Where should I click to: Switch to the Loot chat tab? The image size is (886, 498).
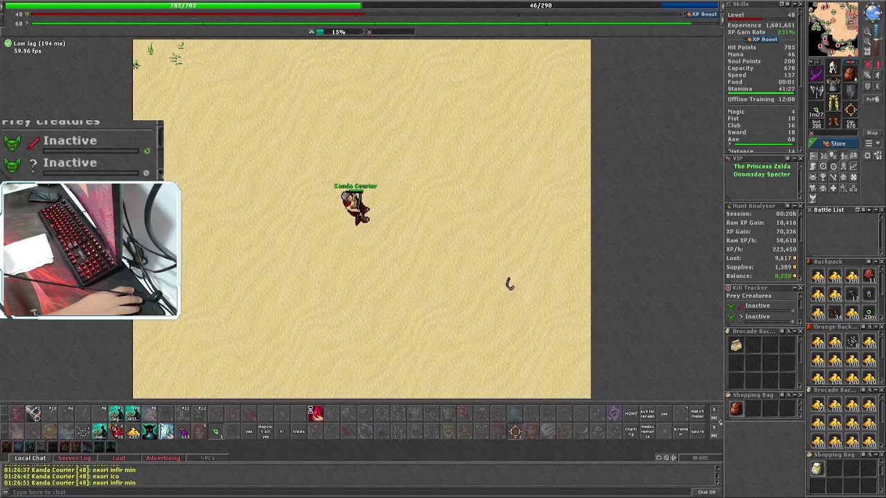119,458
